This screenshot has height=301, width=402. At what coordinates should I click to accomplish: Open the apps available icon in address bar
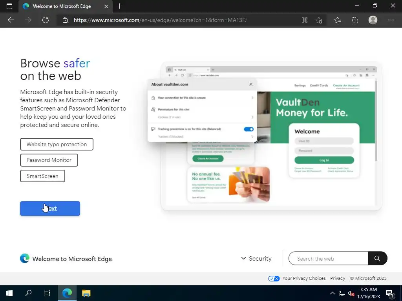[x=305, y=20]
